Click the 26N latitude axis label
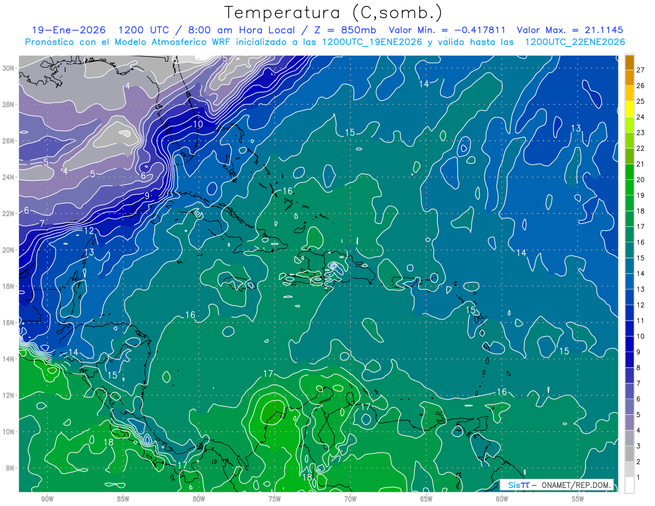 coord(9,141)
